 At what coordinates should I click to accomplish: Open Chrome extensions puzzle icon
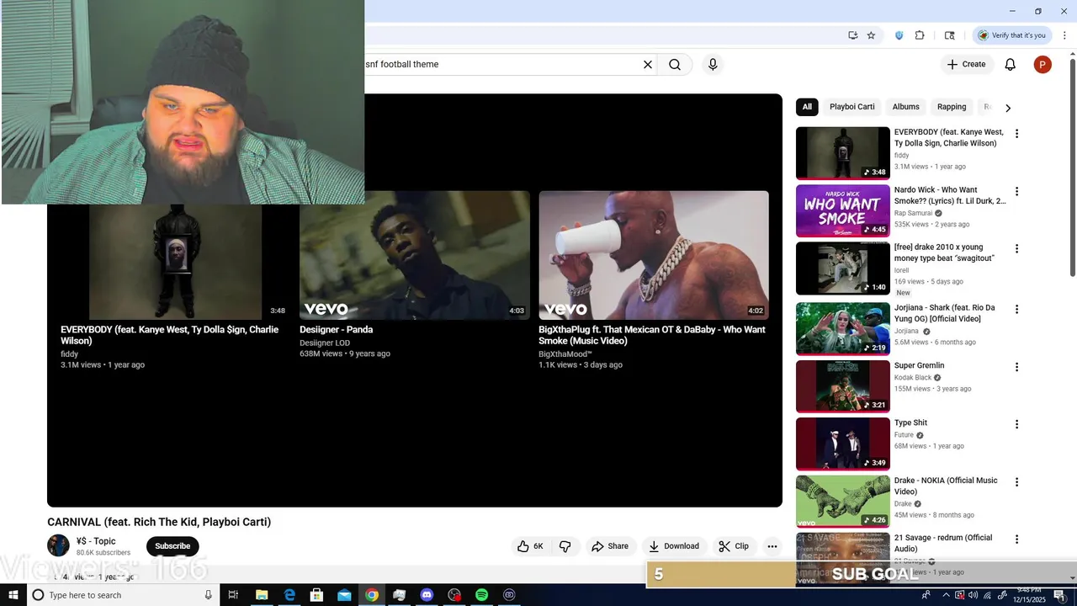click(920, 35)
